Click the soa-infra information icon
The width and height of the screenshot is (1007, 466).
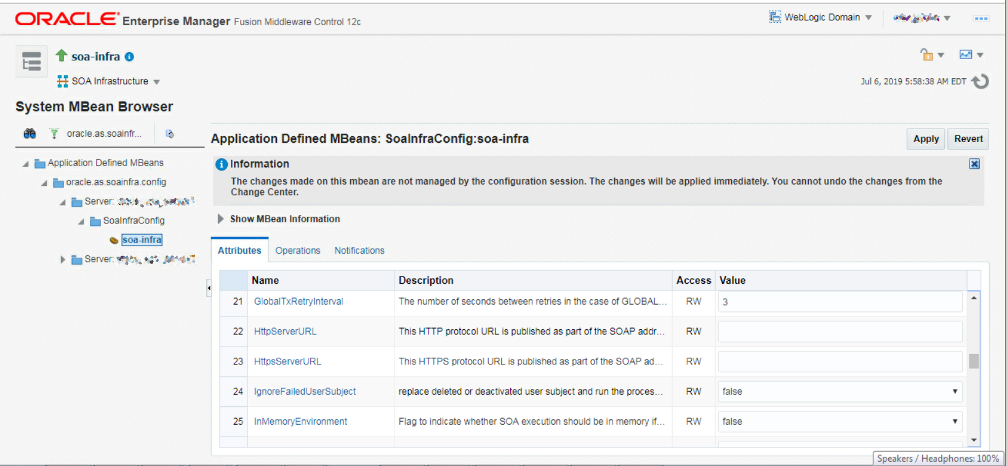tap(129, 57)
